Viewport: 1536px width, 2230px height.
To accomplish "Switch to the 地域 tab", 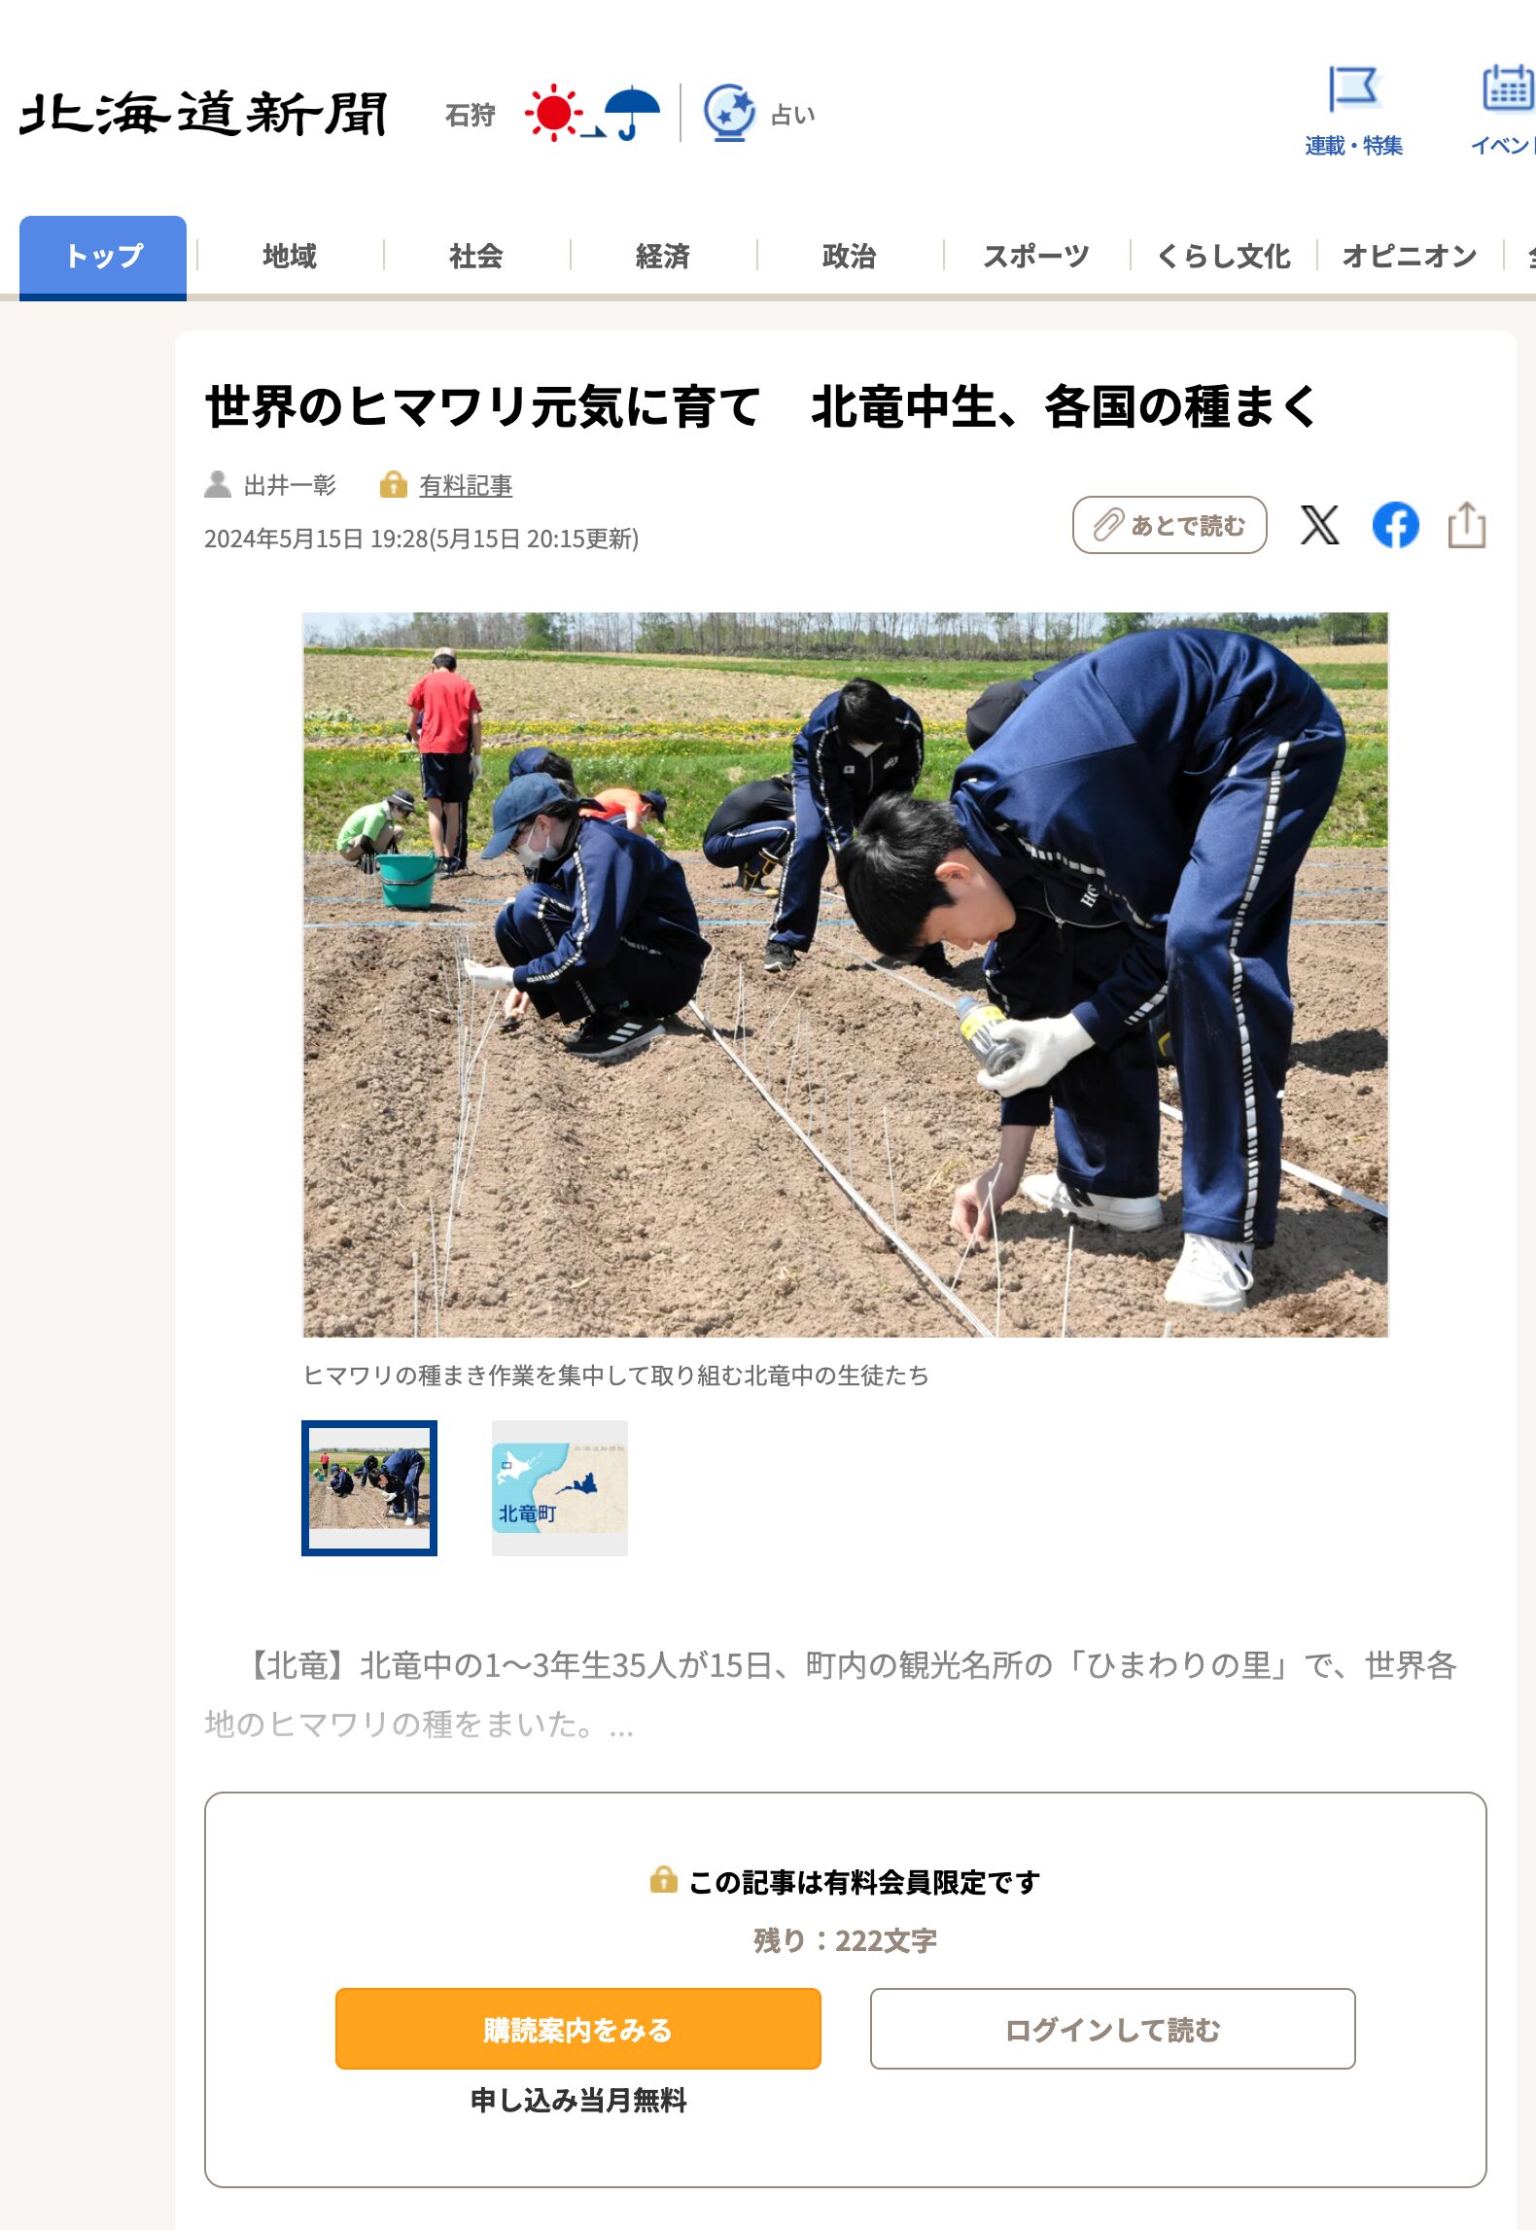I will click(x=290, y=256).
